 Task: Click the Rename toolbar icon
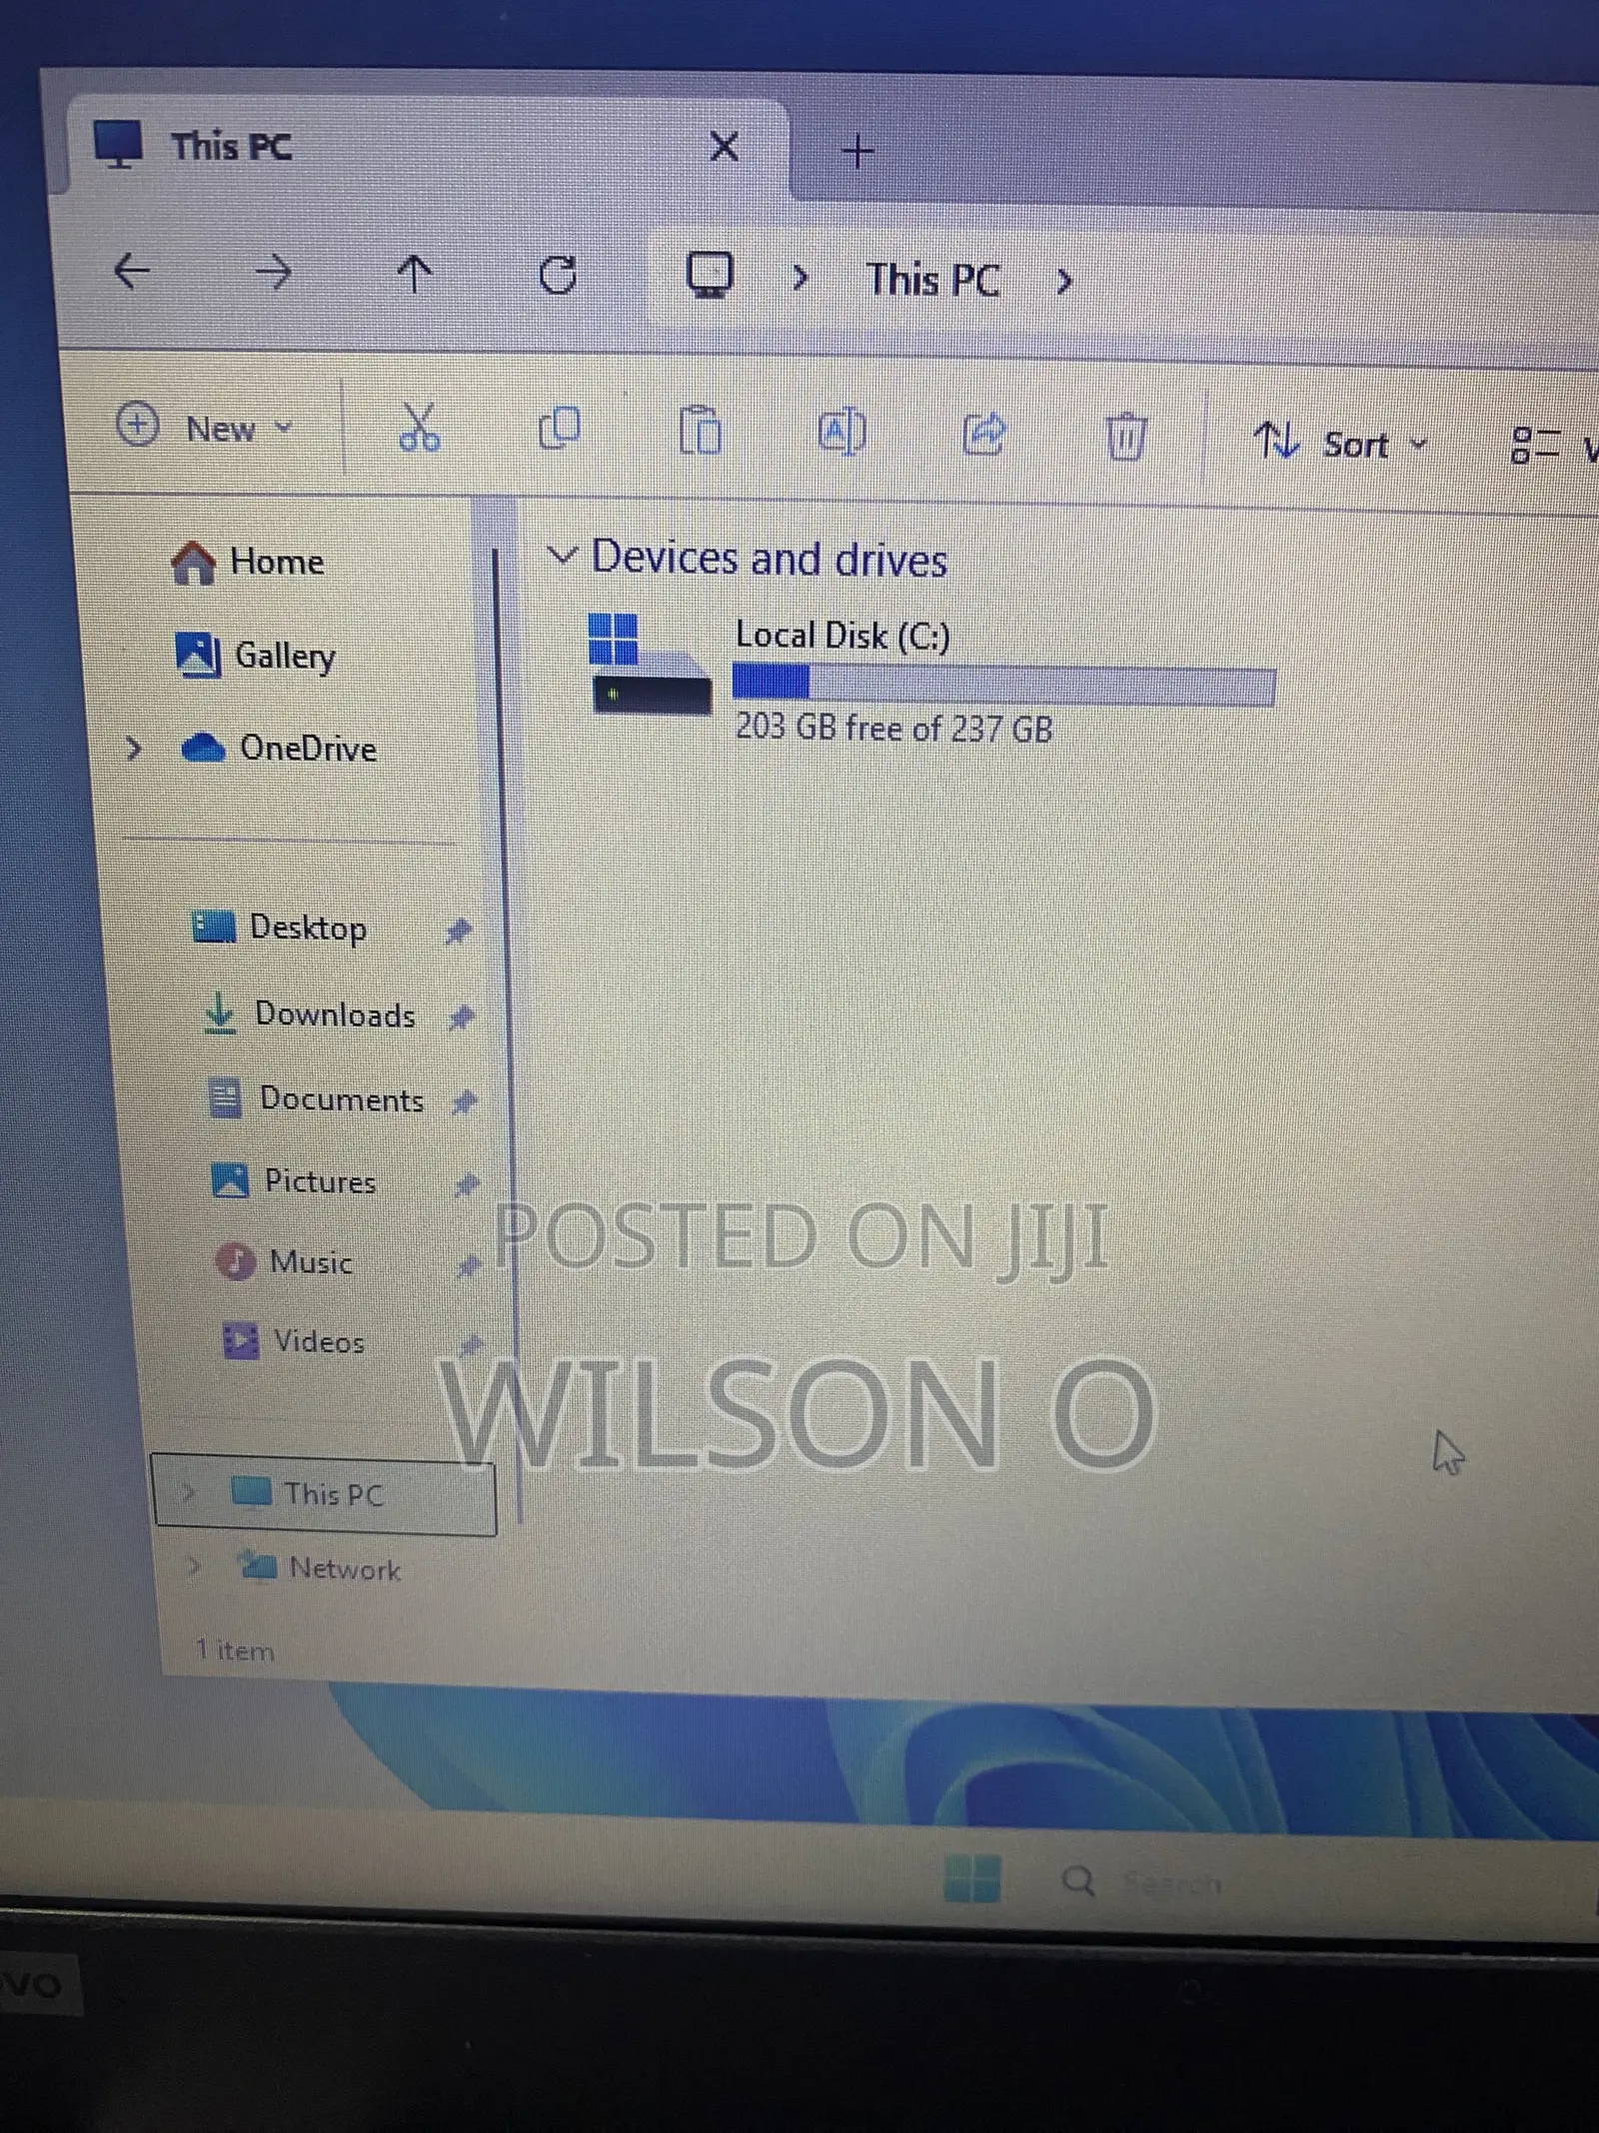point(841,433)
